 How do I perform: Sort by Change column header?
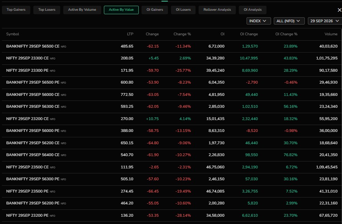coord(152,34)
